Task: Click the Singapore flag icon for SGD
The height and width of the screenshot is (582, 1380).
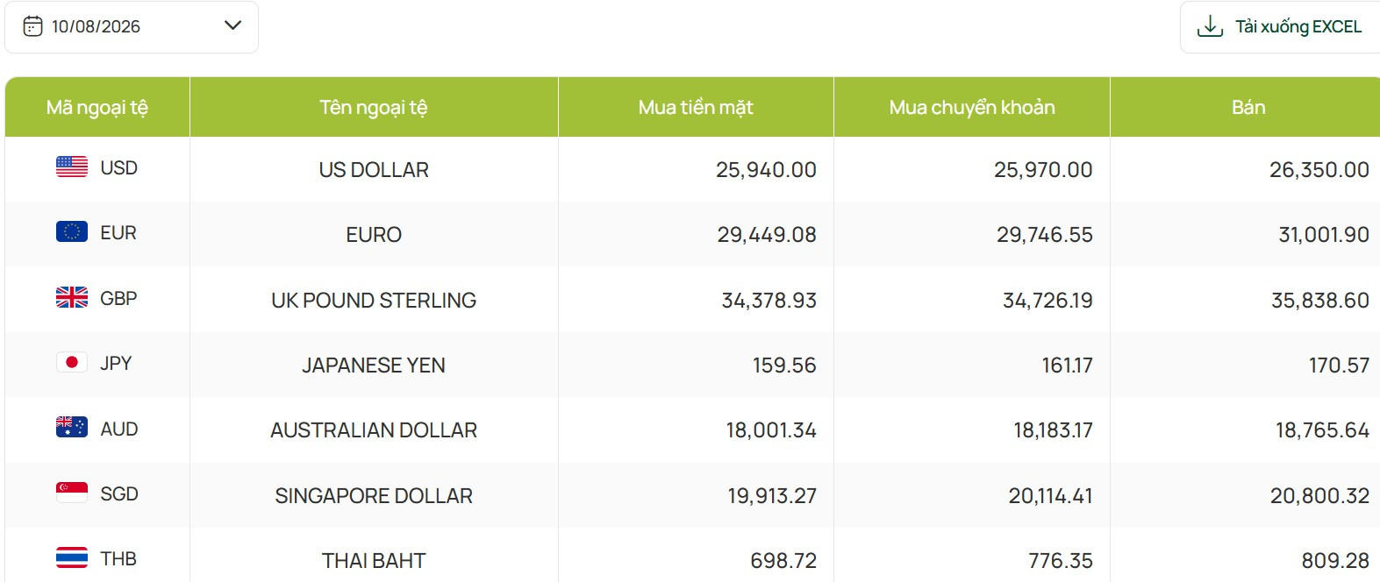Action: tap(72, 493)
